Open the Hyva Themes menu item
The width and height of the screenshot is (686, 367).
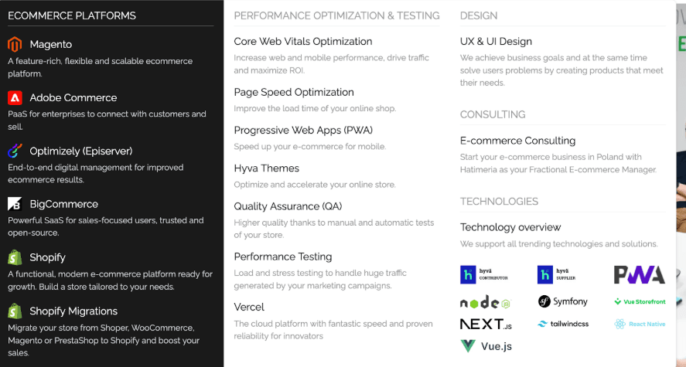pos(266,168)
